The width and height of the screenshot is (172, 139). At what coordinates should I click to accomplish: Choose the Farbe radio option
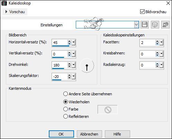(65, 109)
